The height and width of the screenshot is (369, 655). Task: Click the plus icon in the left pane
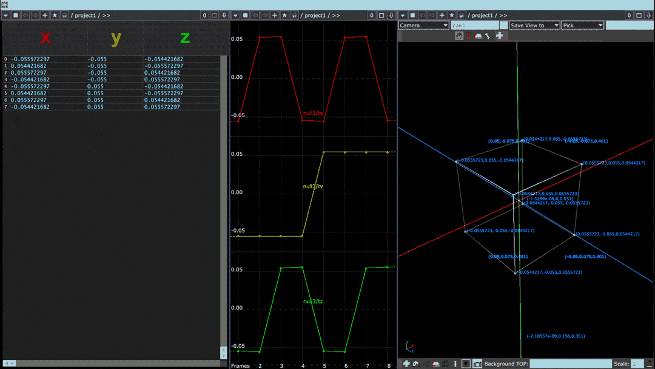(45, 15)
